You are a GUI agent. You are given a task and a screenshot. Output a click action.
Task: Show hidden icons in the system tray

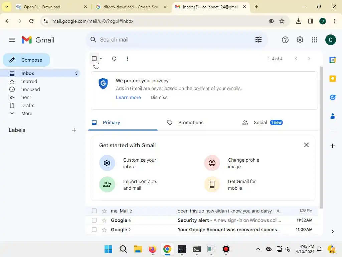258,249
